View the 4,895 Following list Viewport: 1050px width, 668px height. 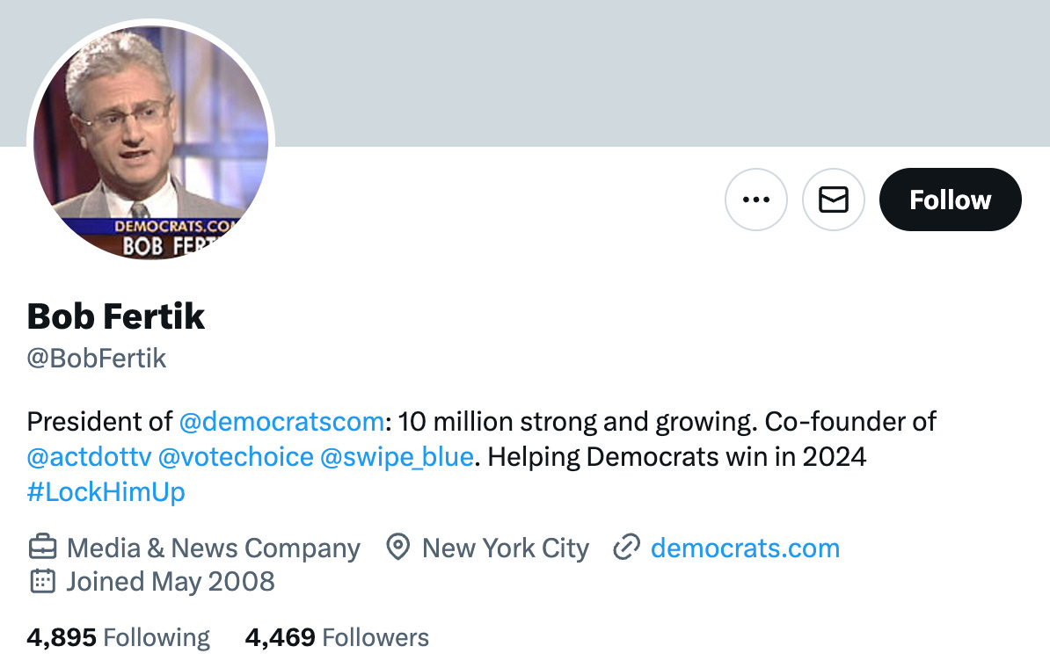point(118,637)
